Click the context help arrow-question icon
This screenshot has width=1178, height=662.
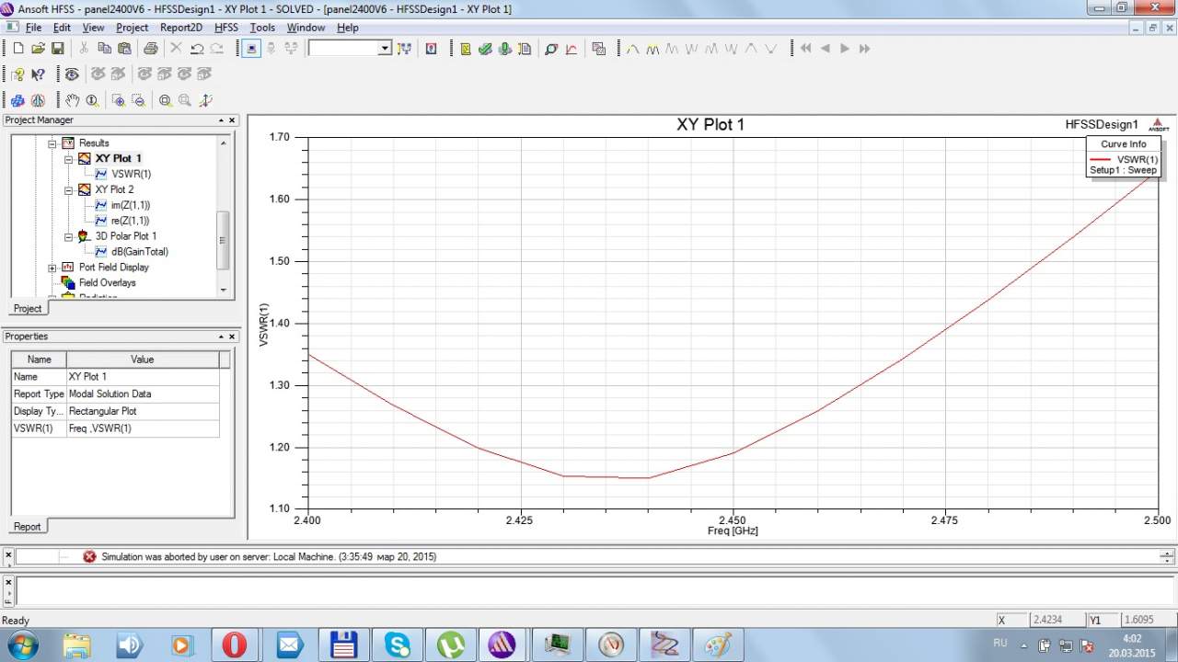(38, 74)
